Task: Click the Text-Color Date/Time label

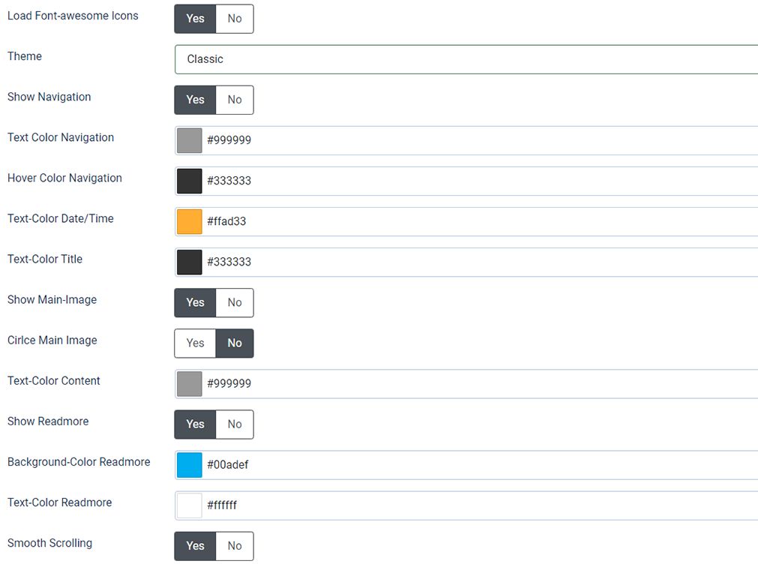Action: (x=61, y=218)
